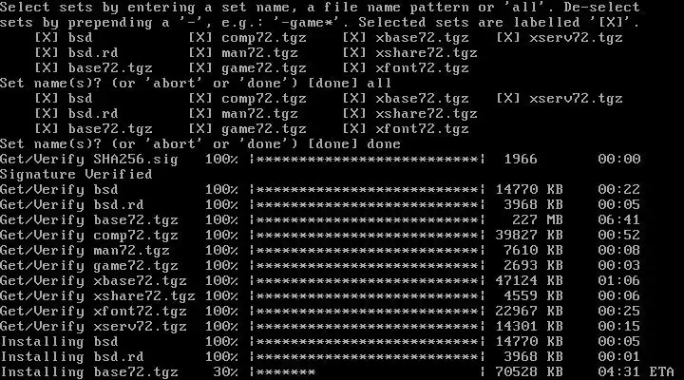Image resolution: width=684 pixels, height=380 pixels.
Task: Toggle the [X] mark next to comp72.tgz in the top list
Action: pyautogui.click(x=199, y=37)
